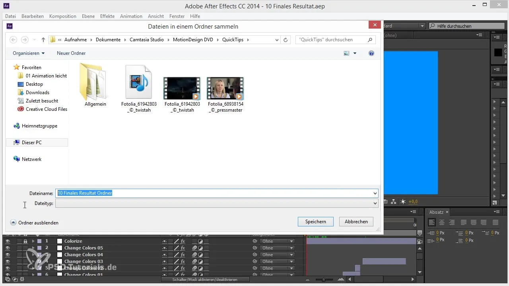
Task: Hide the Change Colors 05 layer
Action: pyautogui.click(x=7, y=248)
